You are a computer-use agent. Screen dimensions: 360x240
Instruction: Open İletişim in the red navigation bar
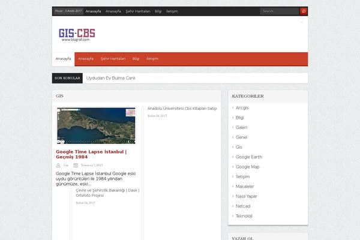coord(152,59)
